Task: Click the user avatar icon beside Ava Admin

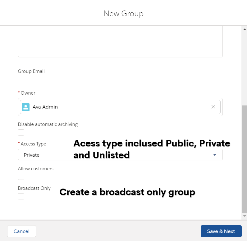Action: pyautogui.click(x=26, y=107)
